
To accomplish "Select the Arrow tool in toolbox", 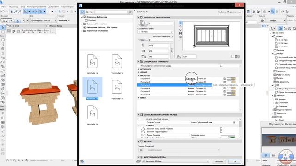I will point(3,28).
